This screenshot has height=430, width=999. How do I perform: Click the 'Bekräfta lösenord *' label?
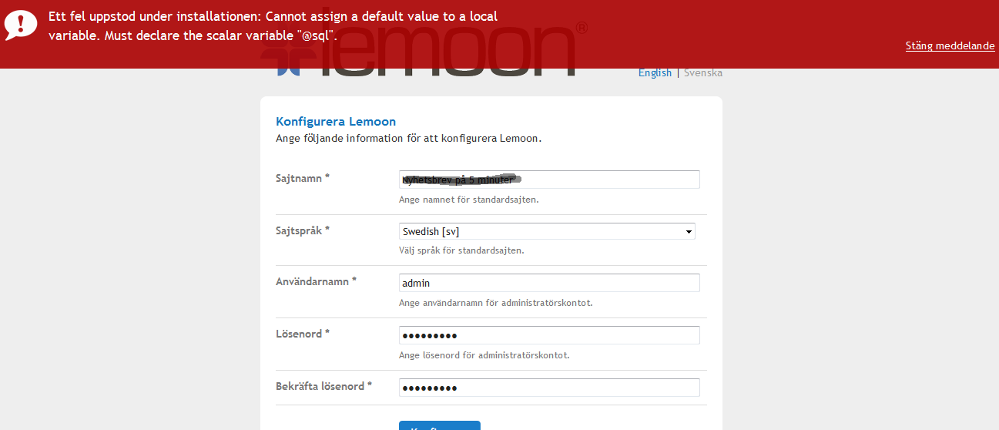324,386
